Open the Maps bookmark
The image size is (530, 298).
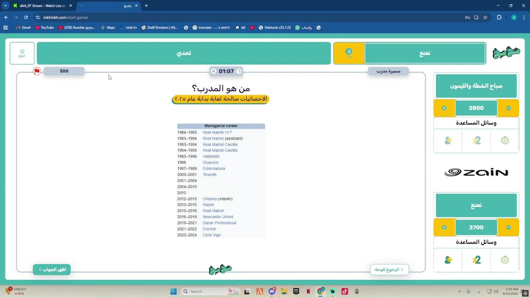coord(108,28)
